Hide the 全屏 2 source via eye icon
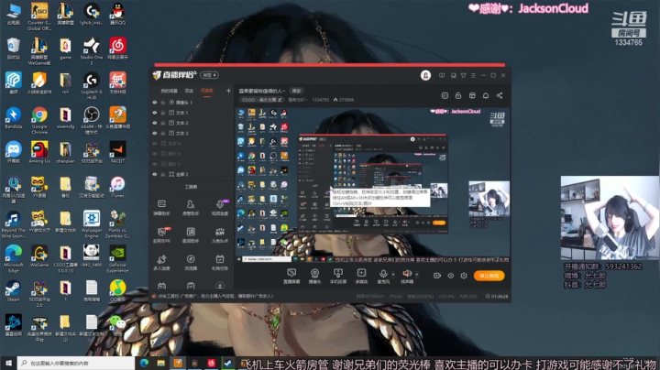The width and height of the screenshot is (660, 370). (155, 174)
